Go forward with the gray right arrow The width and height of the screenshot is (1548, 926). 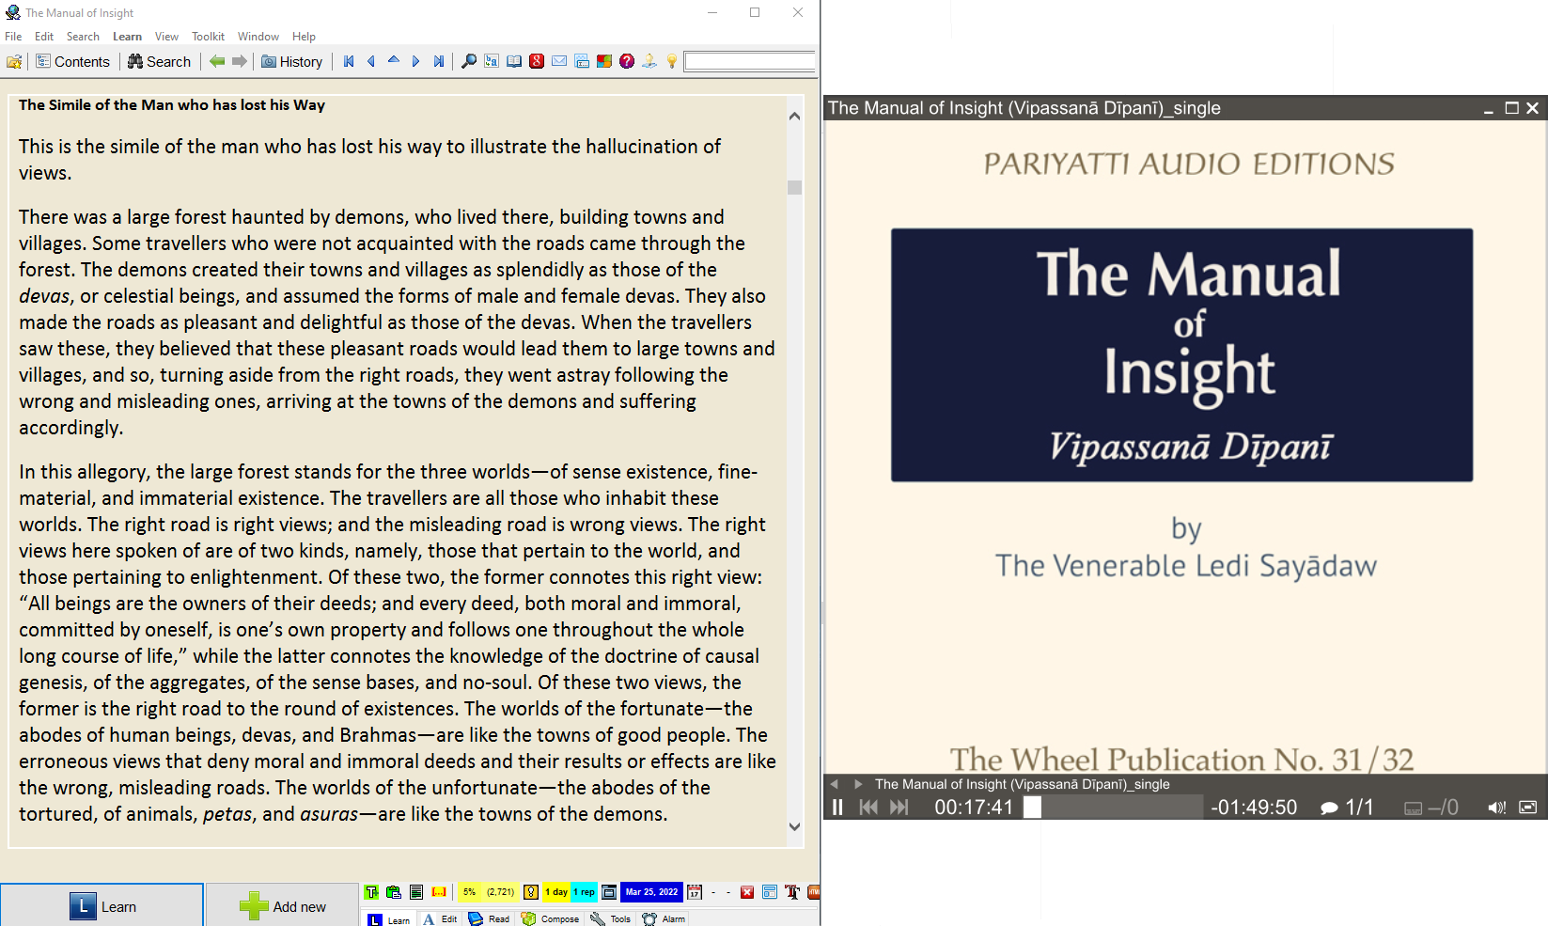coord(240,61)
